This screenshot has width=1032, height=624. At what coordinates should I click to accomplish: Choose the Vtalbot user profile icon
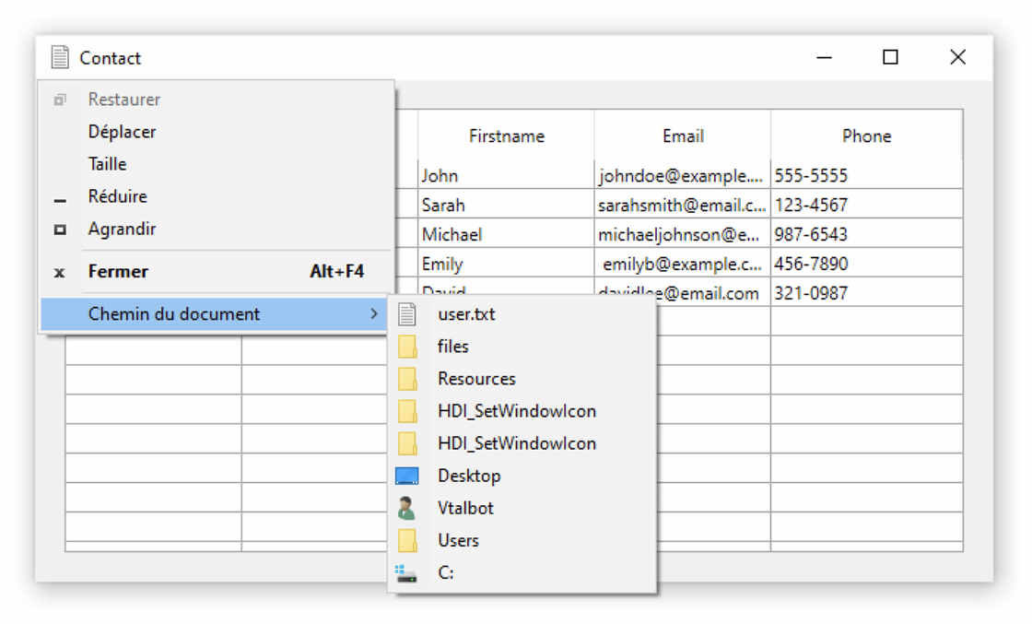(x=406, y=508)
